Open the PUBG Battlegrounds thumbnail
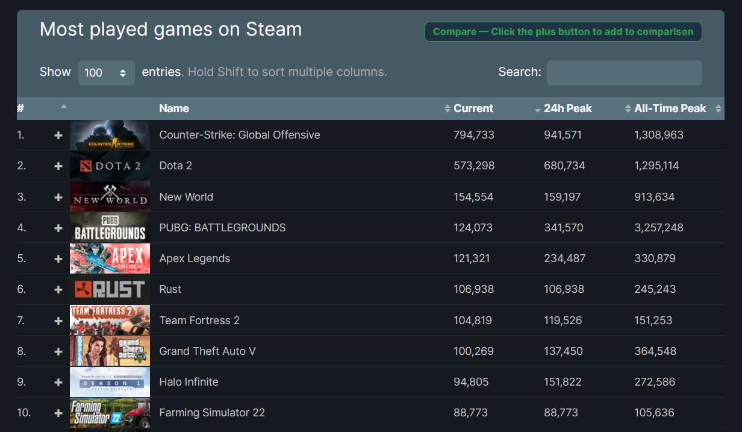Image resolution: width=742 pixels, height=432 pixels. coord(110,228)
